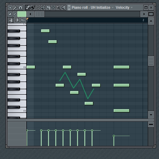
Task: Choose the Select marquee tool
Action: point(53,8)
